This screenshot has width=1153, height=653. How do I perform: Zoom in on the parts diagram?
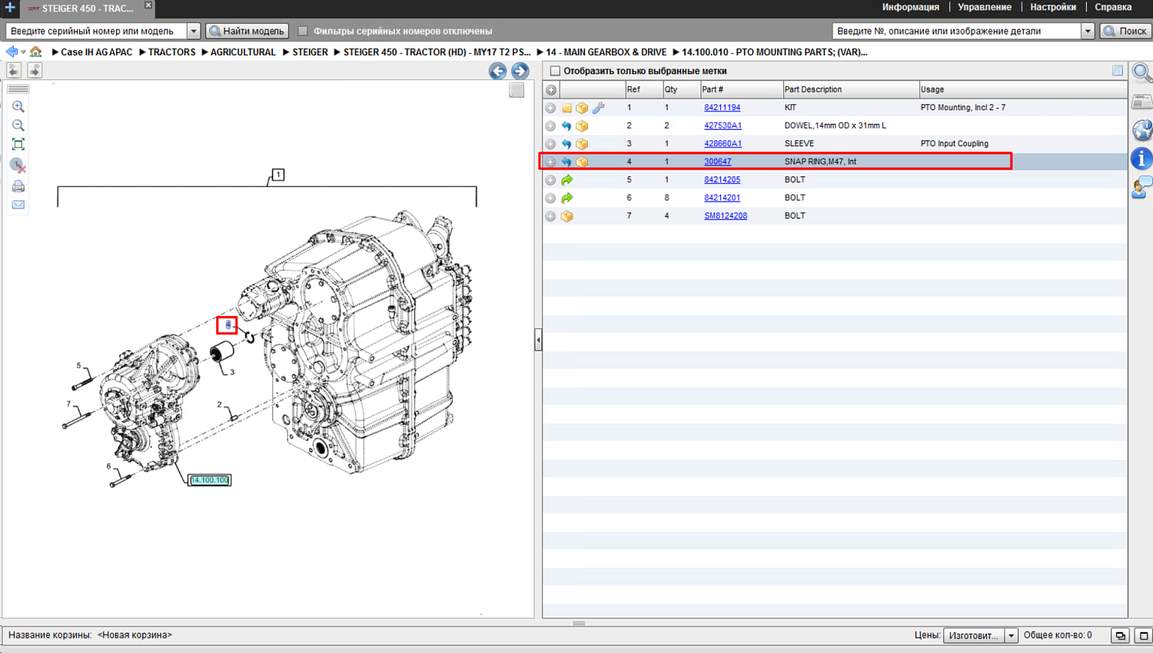click(x=18, y=107)
